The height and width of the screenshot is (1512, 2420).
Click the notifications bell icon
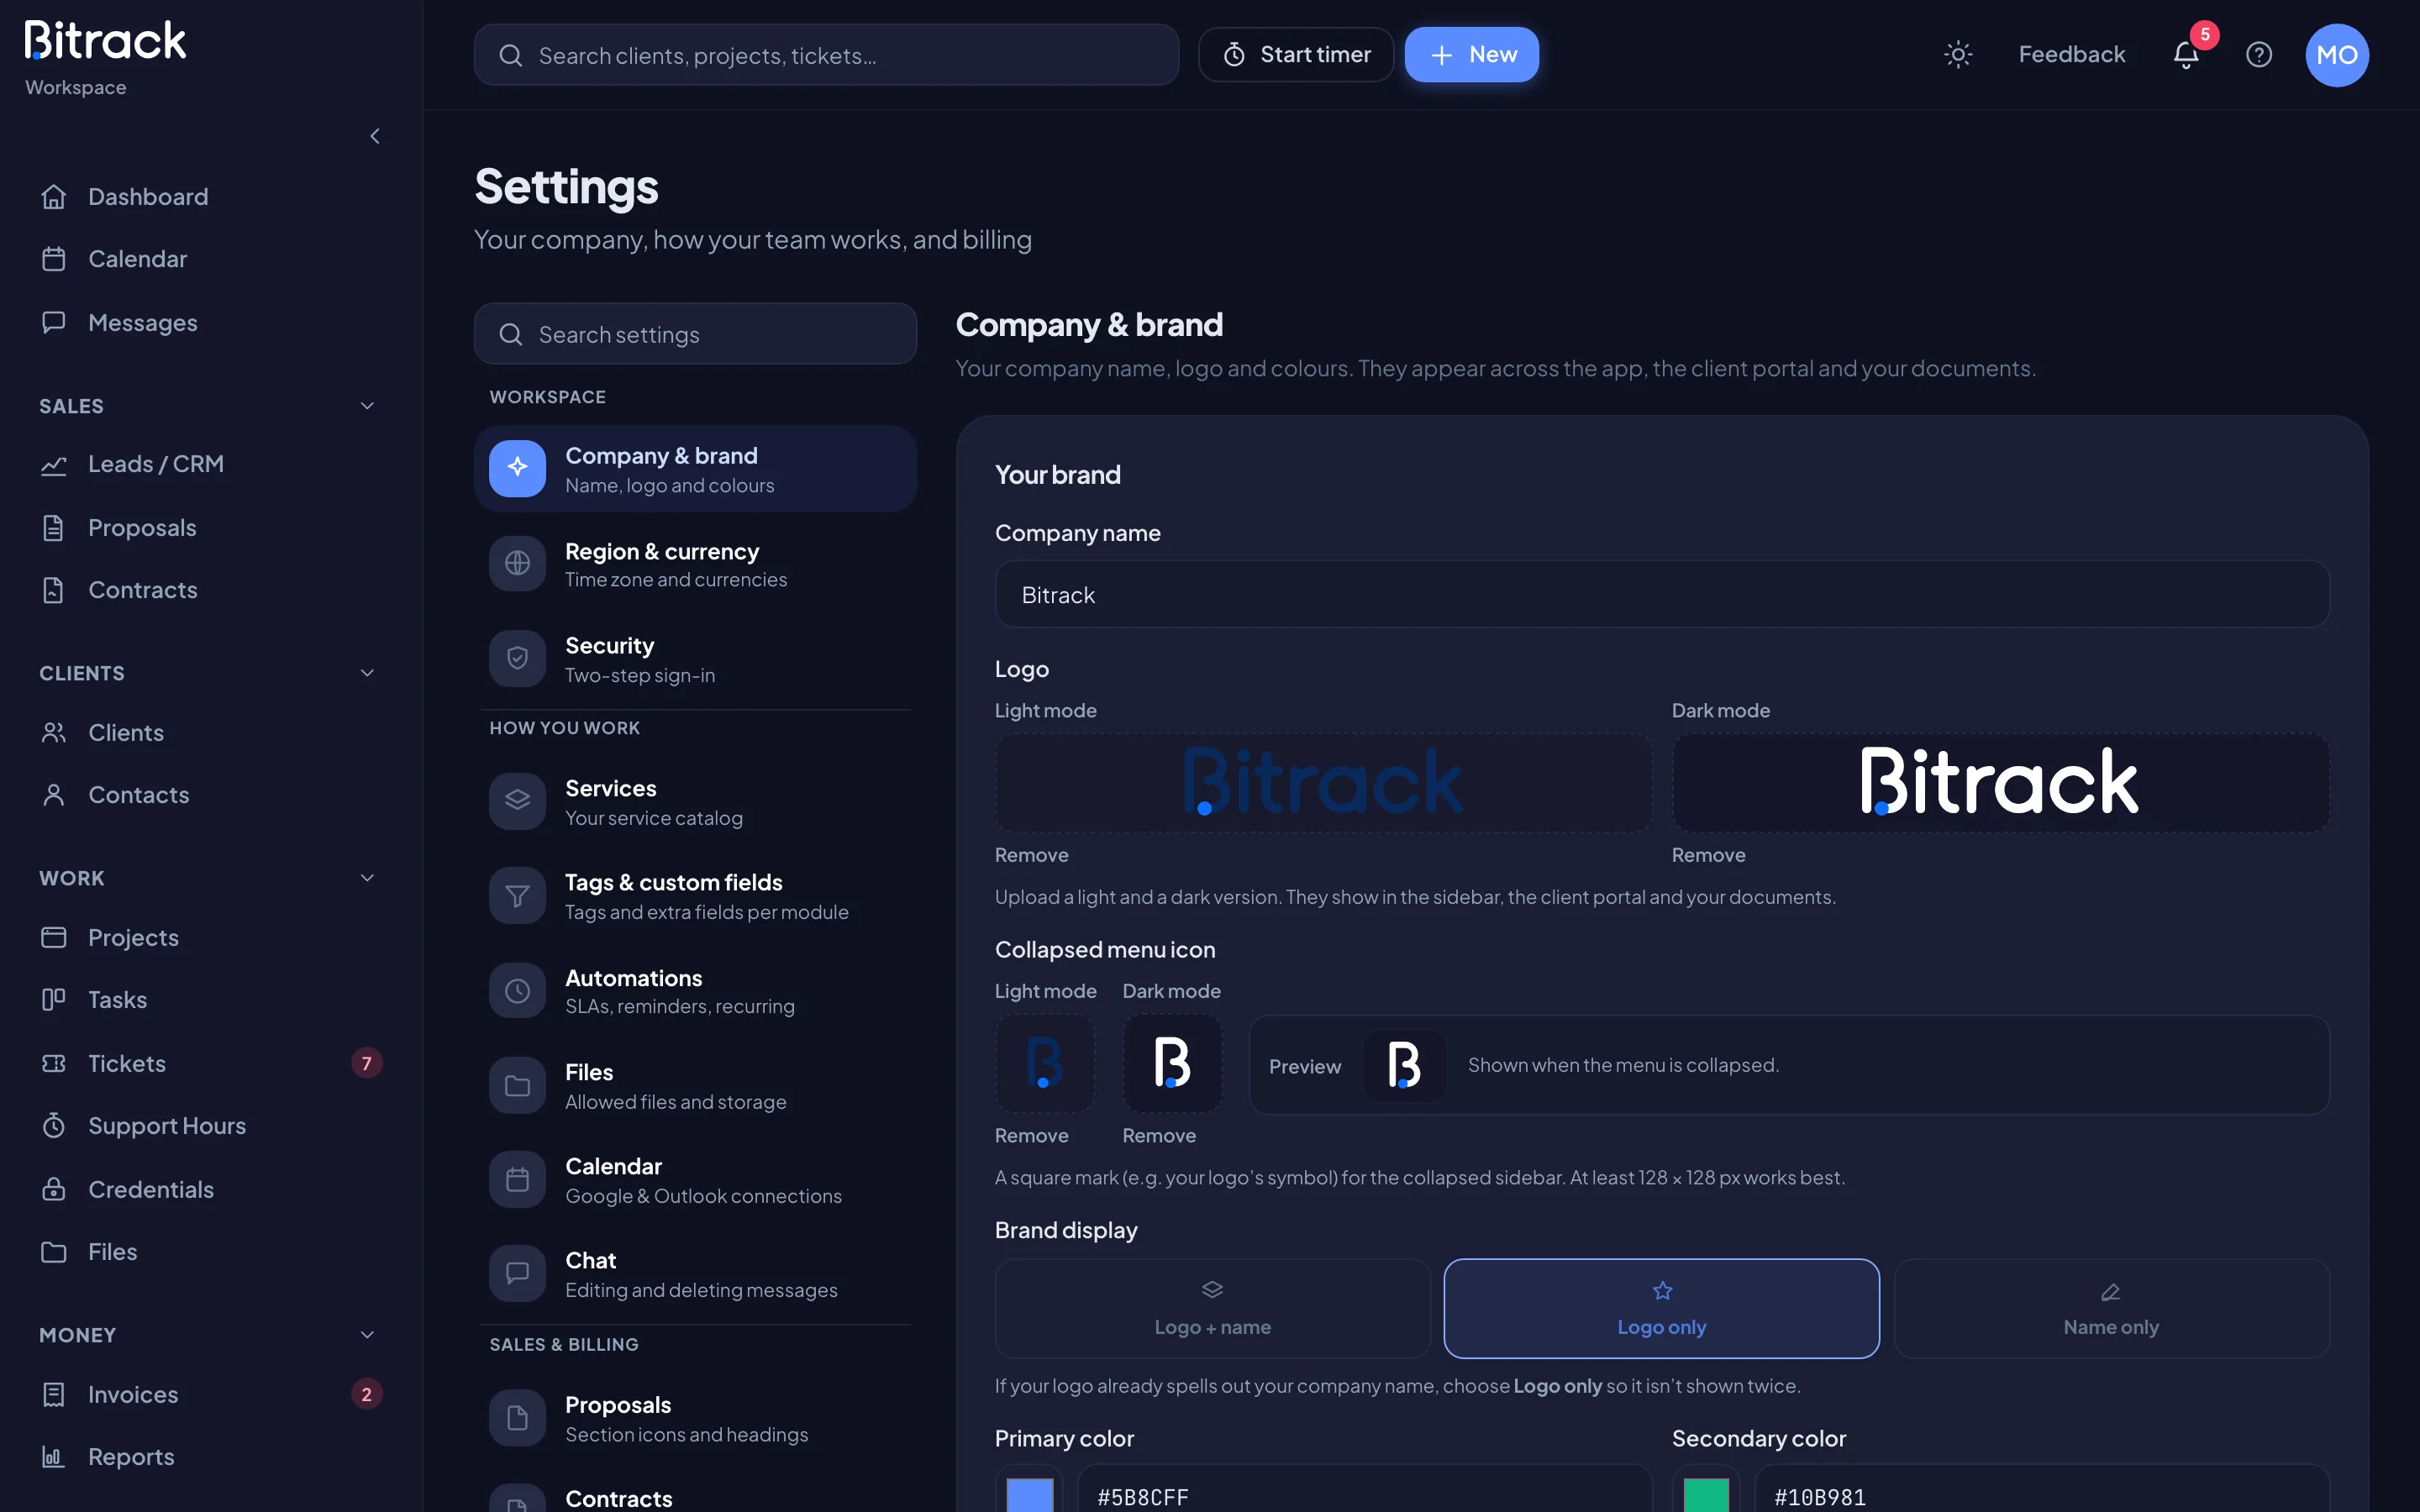tap(2186, 55)
